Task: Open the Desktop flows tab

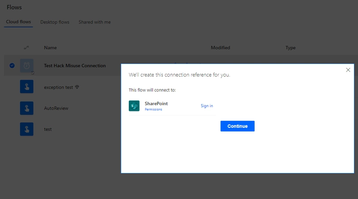Action: click(55, 22)
